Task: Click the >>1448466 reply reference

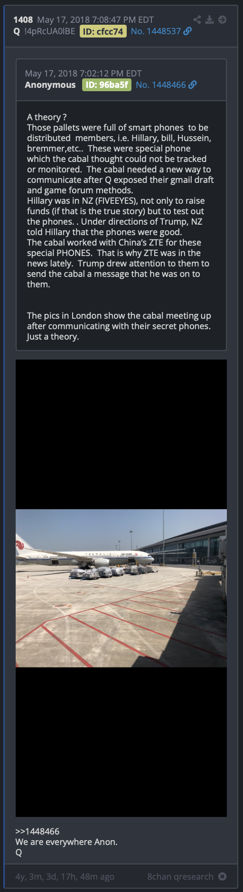Action: [x=37, y=832]
